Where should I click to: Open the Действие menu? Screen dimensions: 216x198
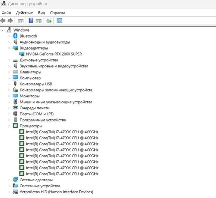(24, 13)
